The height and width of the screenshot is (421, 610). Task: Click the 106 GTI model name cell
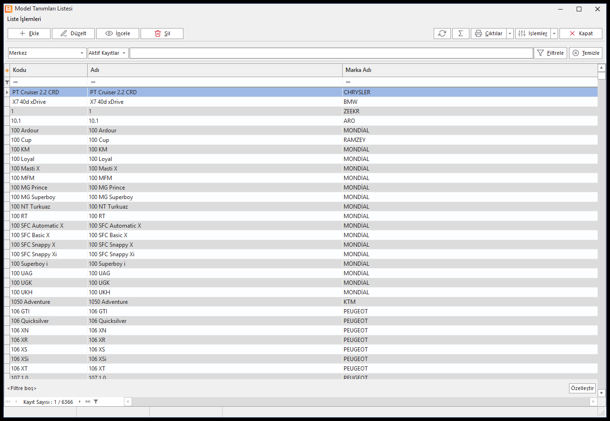(x=215, y=311)
